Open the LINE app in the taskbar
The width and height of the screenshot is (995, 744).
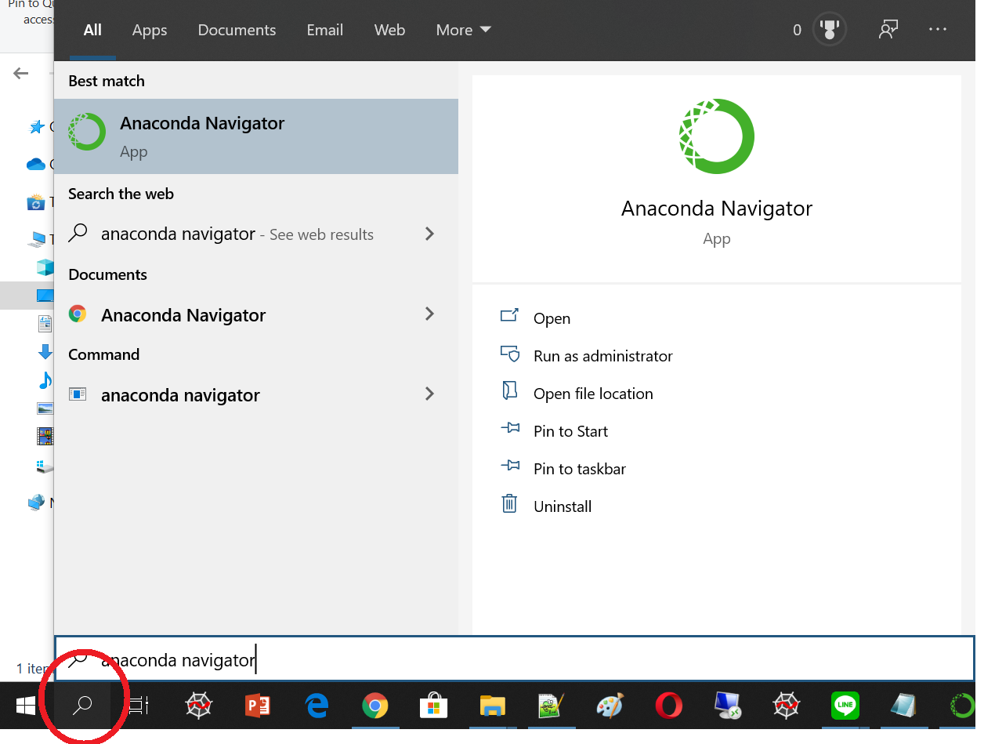[x=845, y=706]
